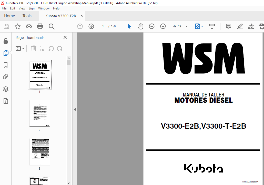Image resolution: width=264 pixels, height=185 pixels.
Task: Open search using the magnifier icon
Action: [51, 26]
